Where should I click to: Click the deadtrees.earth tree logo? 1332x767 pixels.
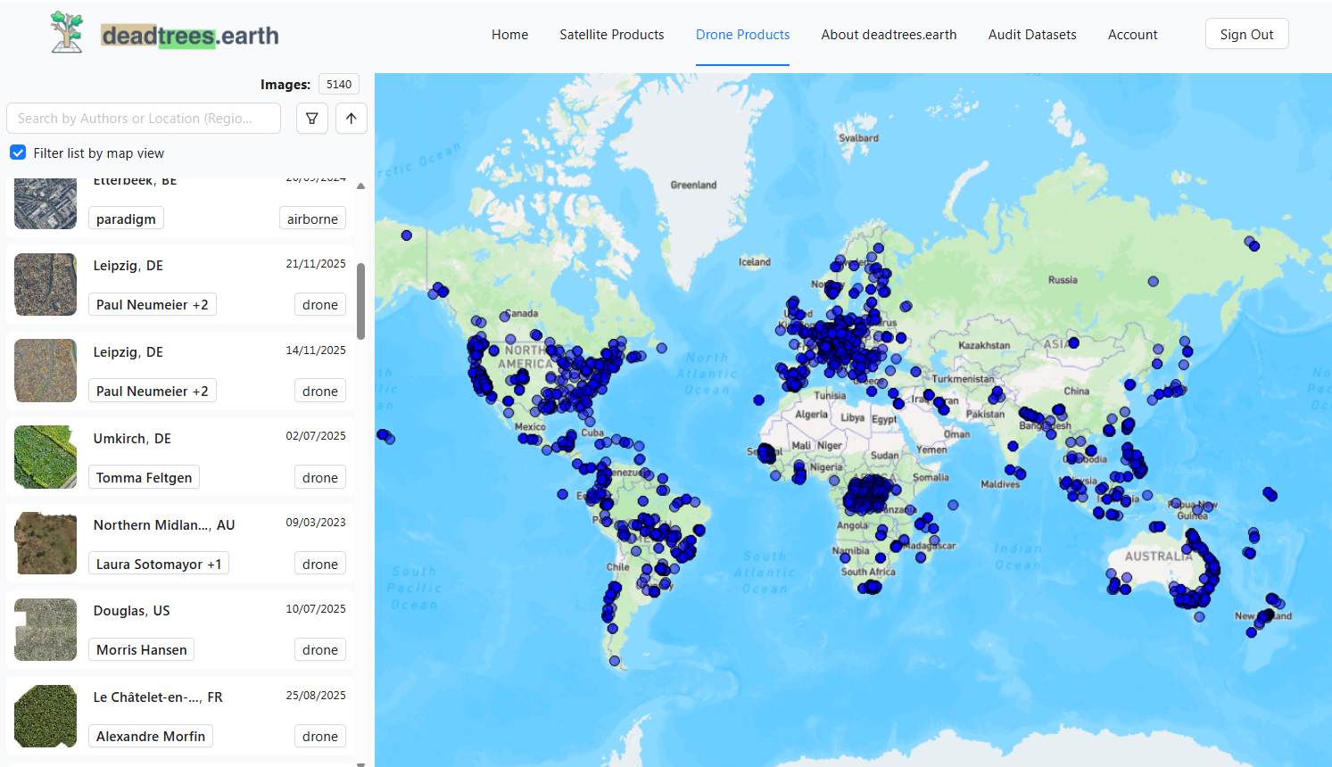pyautogui.click(x=67, y=31)
